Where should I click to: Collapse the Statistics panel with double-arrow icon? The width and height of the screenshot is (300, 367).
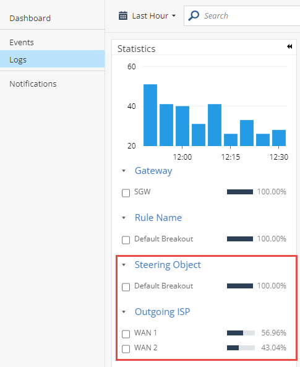pyautogui.click(x=289, y=46)
